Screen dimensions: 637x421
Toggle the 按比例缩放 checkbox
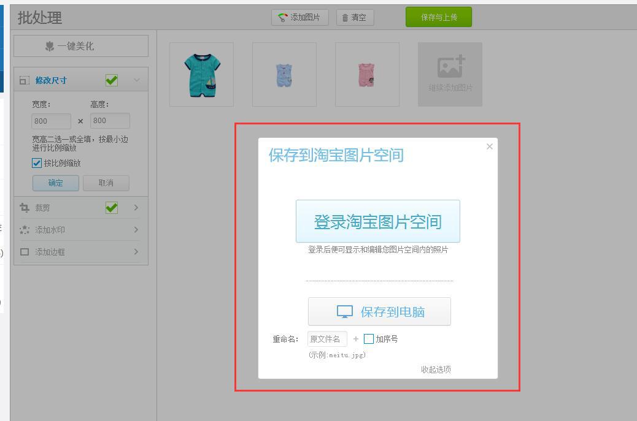[37, 163]
